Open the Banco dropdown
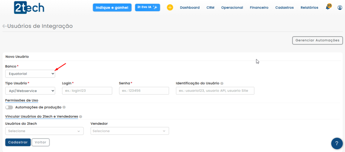Screen dimensions: 345x152 coord(30,74)
